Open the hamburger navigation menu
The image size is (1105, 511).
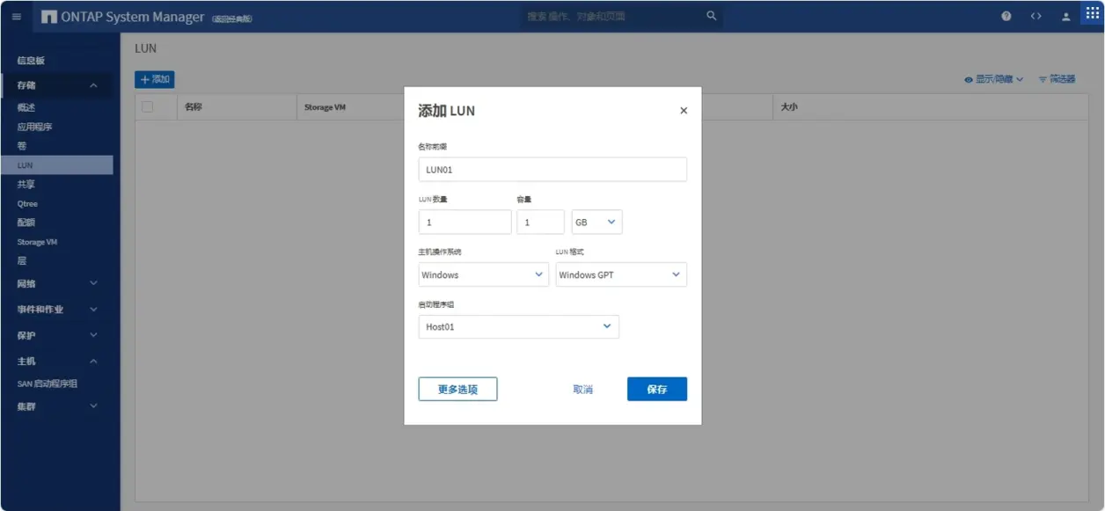coord(17,17)
